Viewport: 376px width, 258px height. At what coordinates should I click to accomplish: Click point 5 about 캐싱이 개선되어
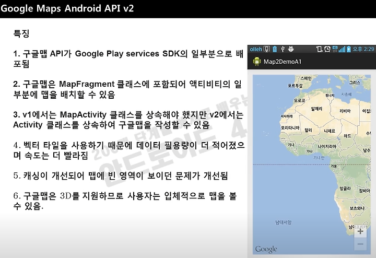tap(121, 176)
